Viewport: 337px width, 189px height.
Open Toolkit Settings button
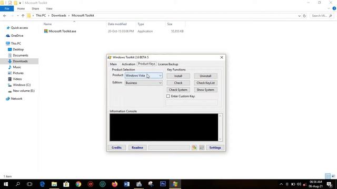(x=215, y=148)
